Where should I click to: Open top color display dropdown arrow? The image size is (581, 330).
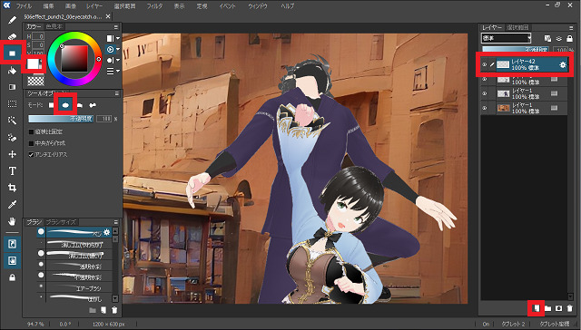point(118,38)
